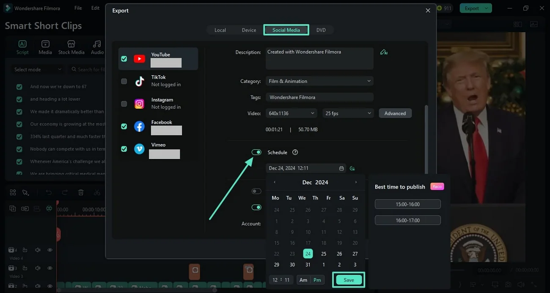Go to previous month in calendar
This screenshot has width=550, height=293.
[x=275, y=182]
